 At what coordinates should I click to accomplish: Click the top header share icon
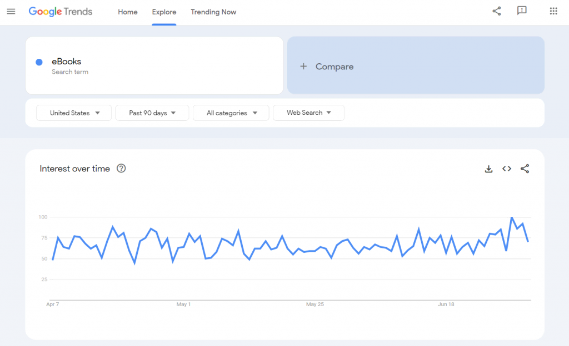[497, 11]
